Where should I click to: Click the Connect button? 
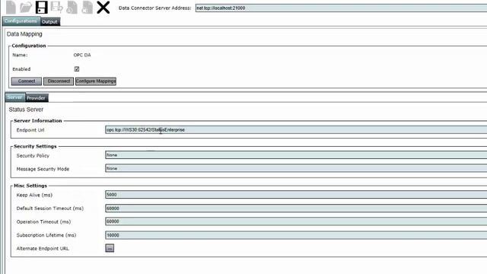[x=27, y=81]
